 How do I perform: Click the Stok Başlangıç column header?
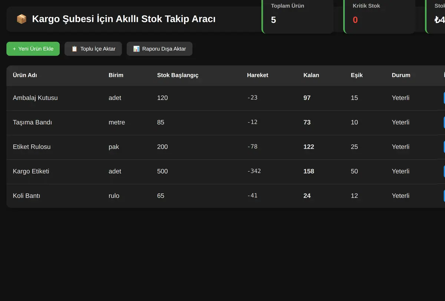tap(178, 75)
